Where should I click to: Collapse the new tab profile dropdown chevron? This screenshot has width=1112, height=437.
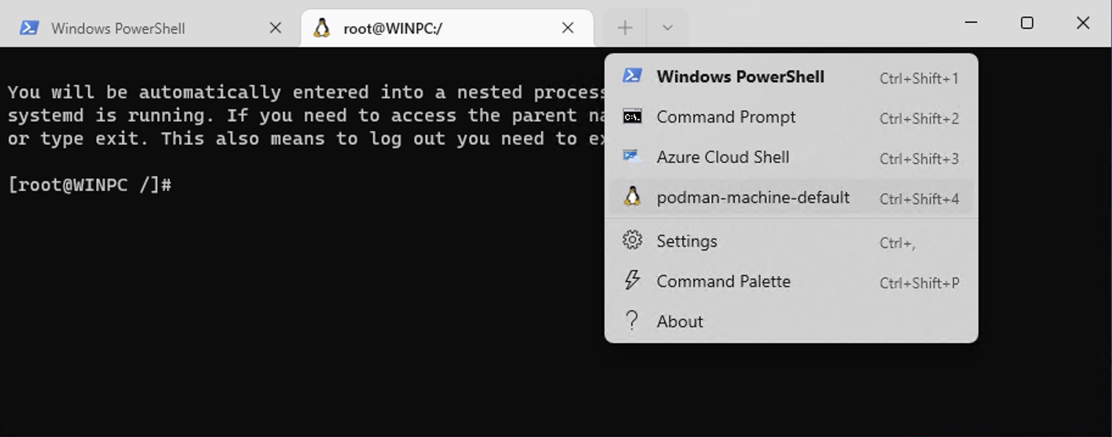coord(667,28)
